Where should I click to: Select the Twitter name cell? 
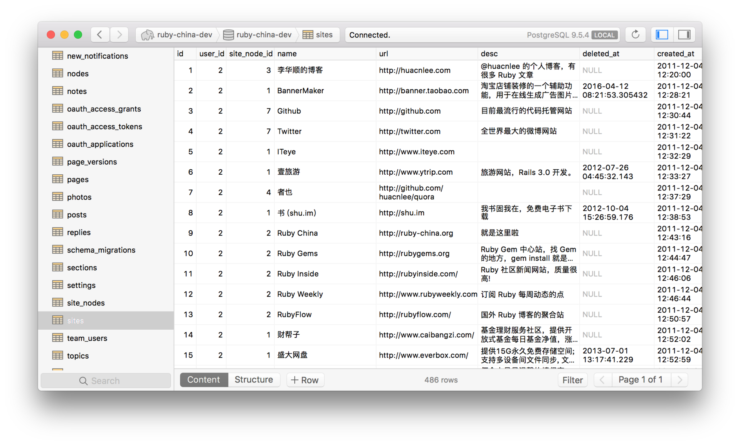[325, 131]
